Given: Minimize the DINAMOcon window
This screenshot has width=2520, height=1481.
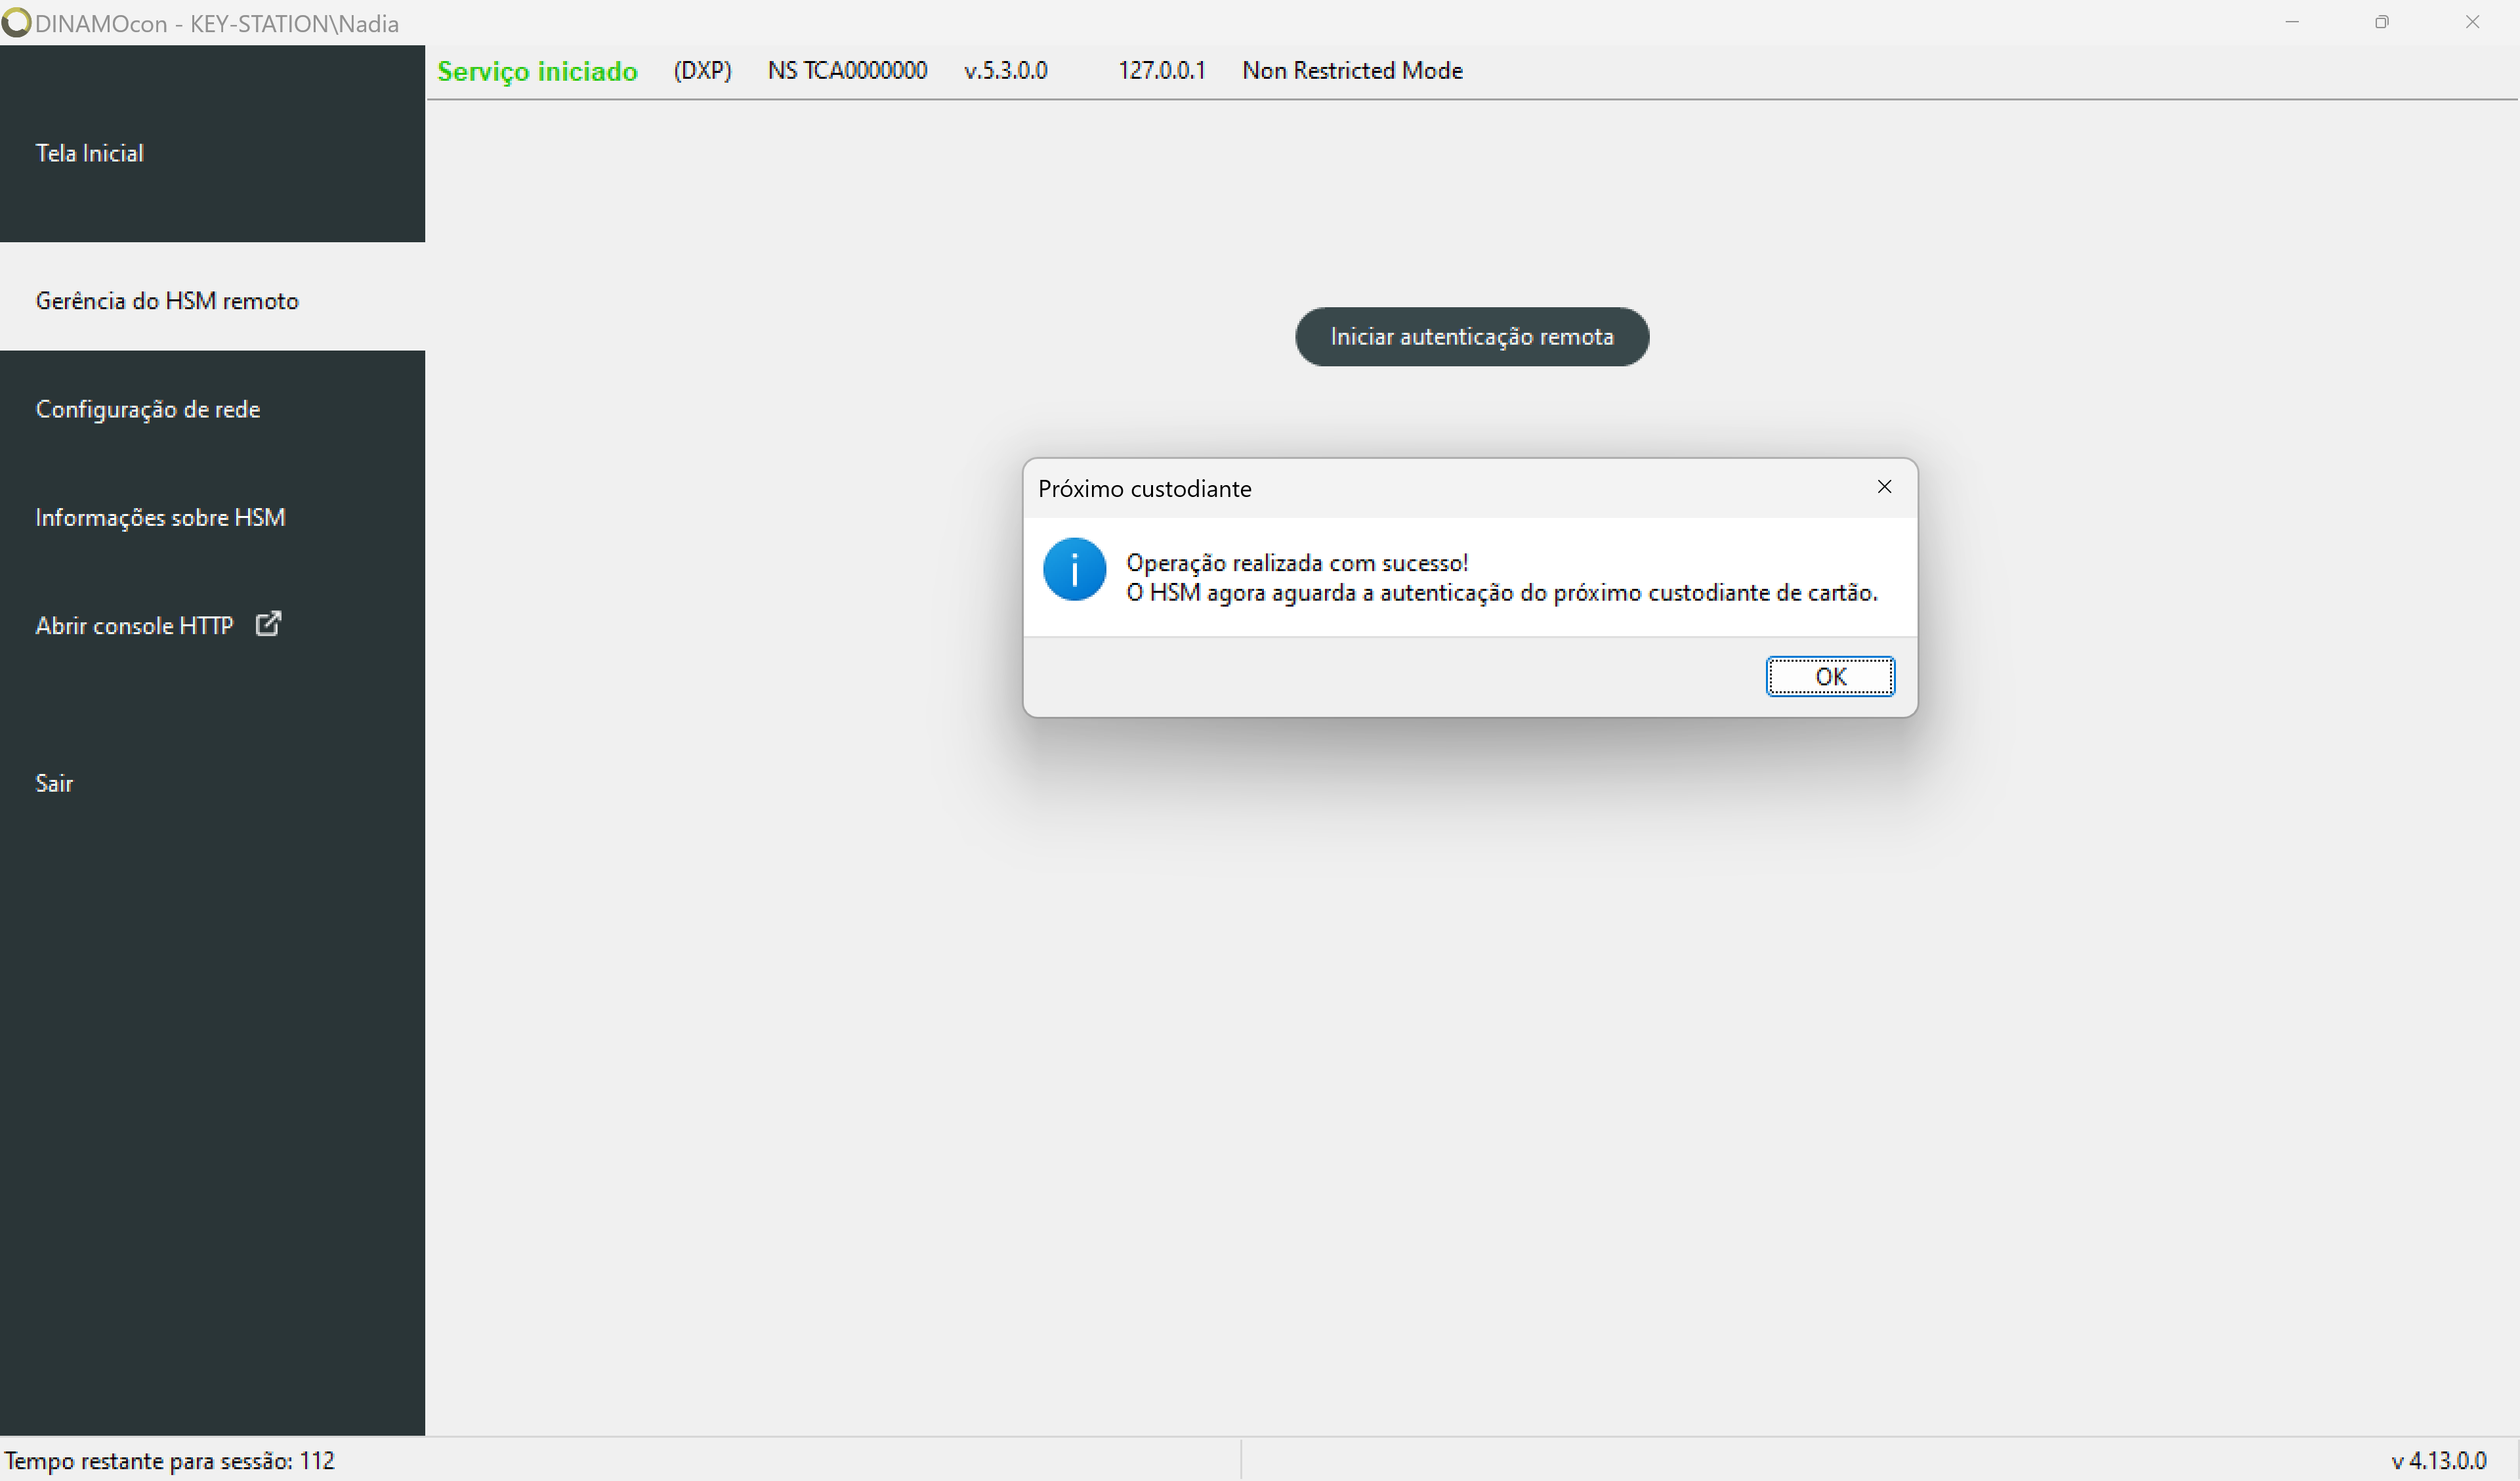Looking at the screenshot, I should point(2292,22).
